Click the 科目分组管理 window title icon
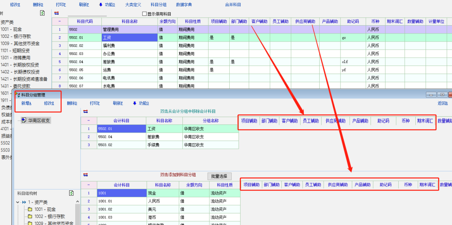The image size is (452, 225). click(18, 95)
